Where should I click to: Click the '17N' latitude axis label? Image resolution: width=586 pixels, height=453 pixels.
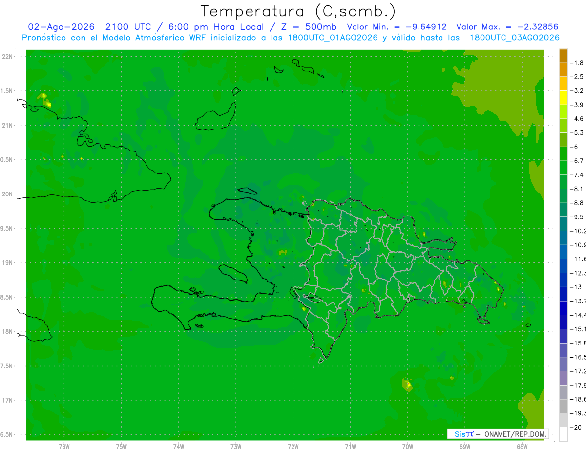(7, 401)
